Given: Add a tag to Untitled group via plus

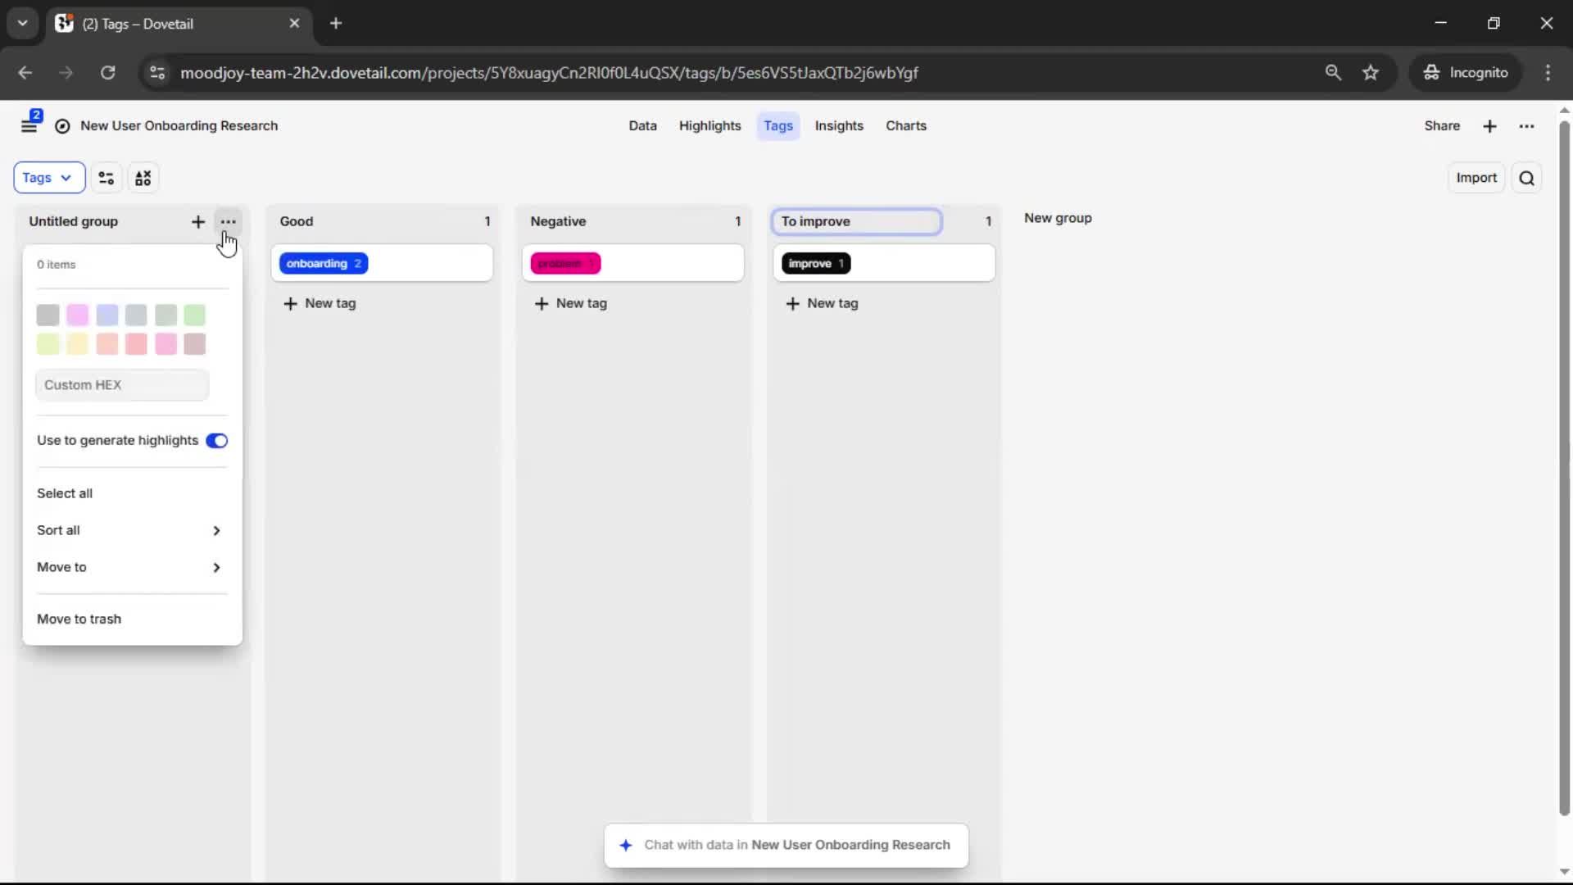Looking at the screenshot, I should [197, 222].
